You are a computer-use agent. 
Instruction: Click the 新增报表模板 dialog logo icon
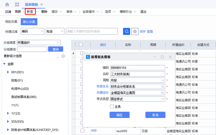point(88,57)
